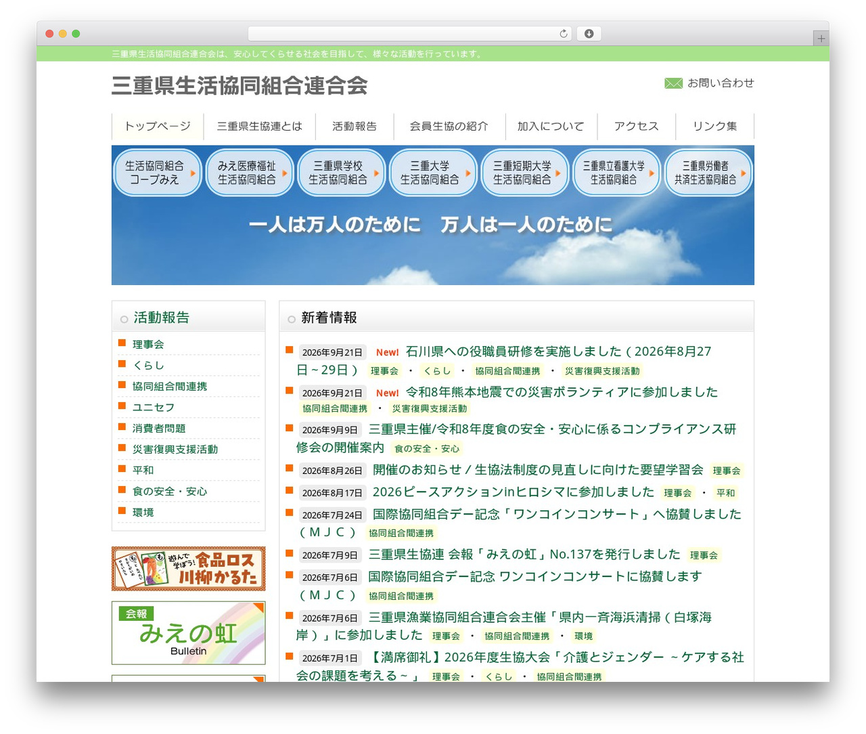Image resolution: width=866 pixels, height=734 pixels.
Task: Click the 2026年8月26日 date label
Action: point(332,471)
